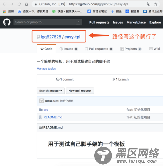Click the translate page icon in address bar
163x166 pixels.
148,4
